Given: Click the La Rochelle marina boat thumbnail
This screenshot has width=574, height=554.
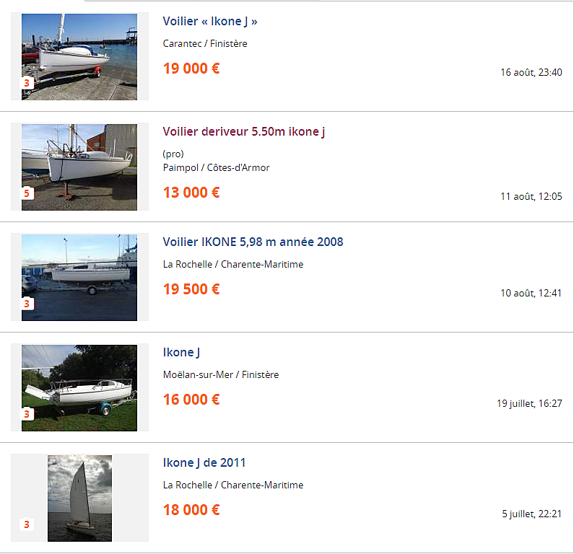Looking at the screenshot, I should (x=79, y=278).
